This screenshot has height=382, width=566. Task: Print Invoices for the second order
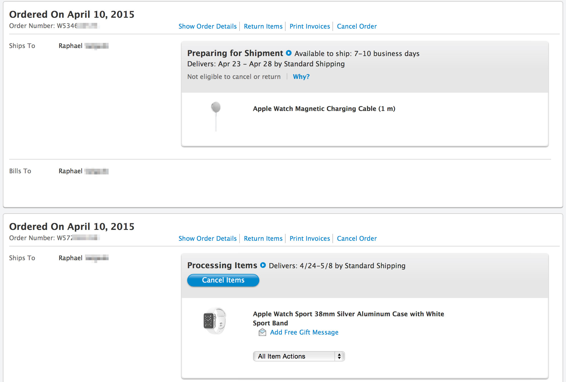click(310, 238)
